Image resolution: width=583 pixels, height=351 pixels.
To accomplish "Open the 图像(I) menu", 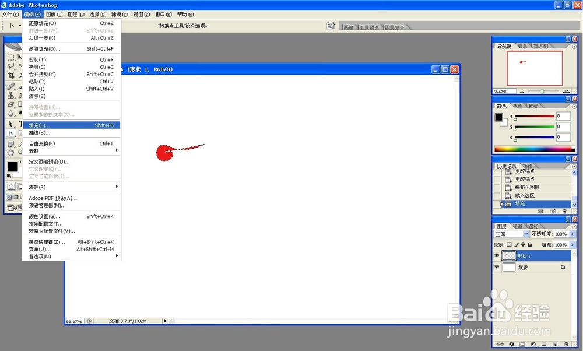I will [x=54, y=15].
